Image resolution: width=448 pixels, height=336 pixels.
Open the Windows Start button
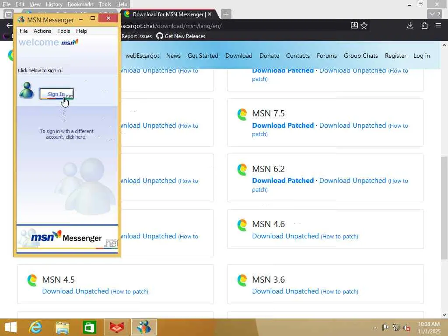click(x=11, y=327)
